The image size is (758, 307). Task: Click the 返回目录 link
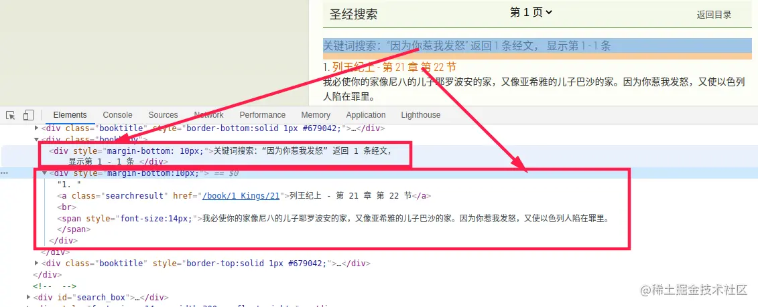[x=714, y=15]
